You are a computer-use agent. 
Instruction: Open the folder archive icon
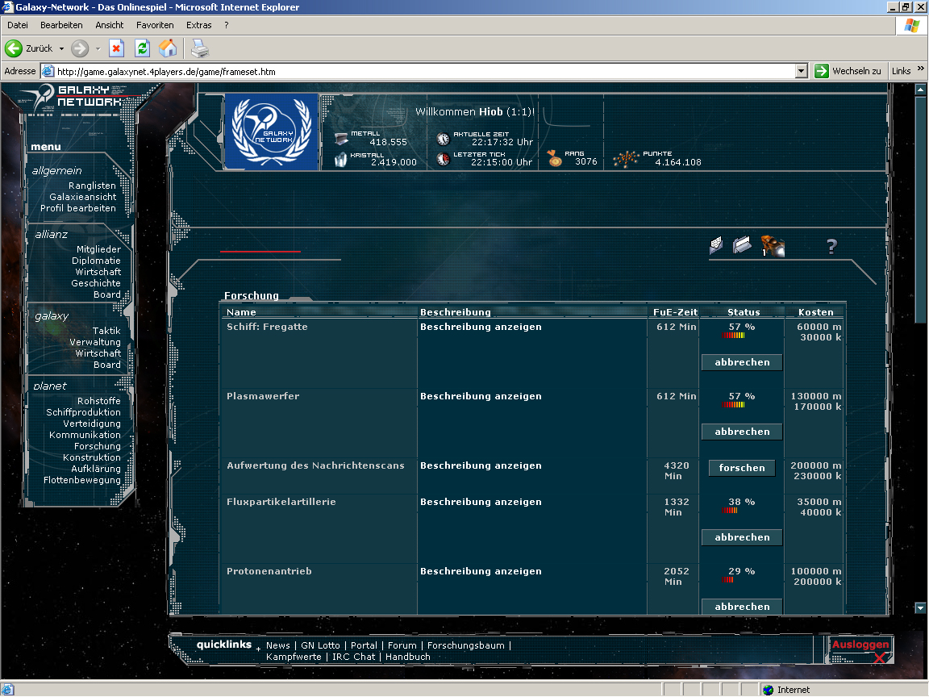(x=742, y=245)
